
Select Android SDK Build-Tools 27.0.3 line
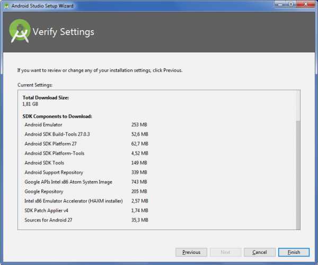[57, 134]
